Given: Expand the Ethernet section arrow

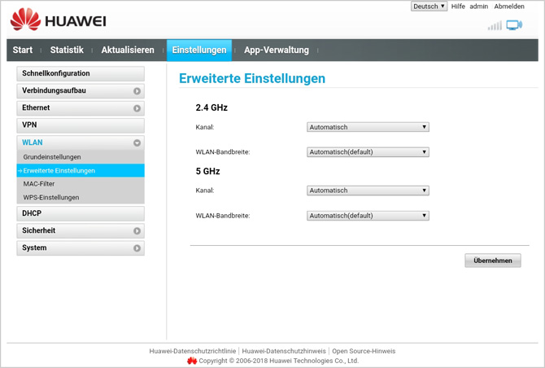Looking at the screenshot, I should point(137,108).
